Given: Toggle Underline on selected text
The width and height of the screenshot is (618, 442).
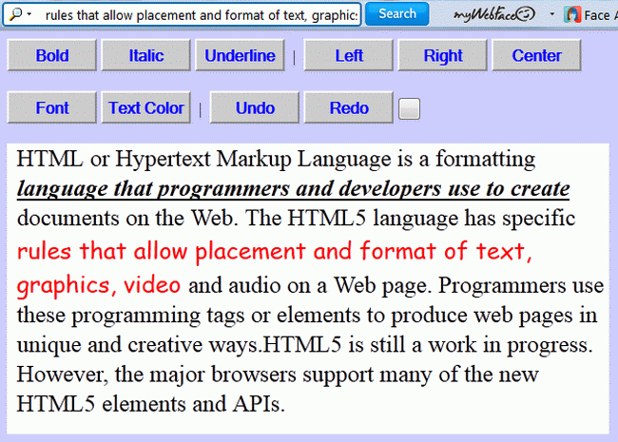Looking at the screenshot, I should point(240,55).
